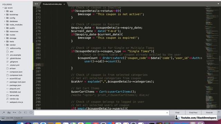Click the "Single Times" string on line 282
The height and width of the screenshot is (124, 221).
coord(139,51)
